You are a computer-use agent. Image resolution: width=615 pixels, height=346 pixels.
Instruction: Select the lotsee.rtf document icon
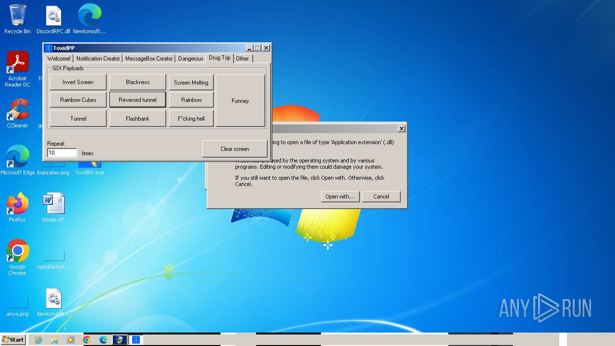pyautogui.click(x=53, y=207)
